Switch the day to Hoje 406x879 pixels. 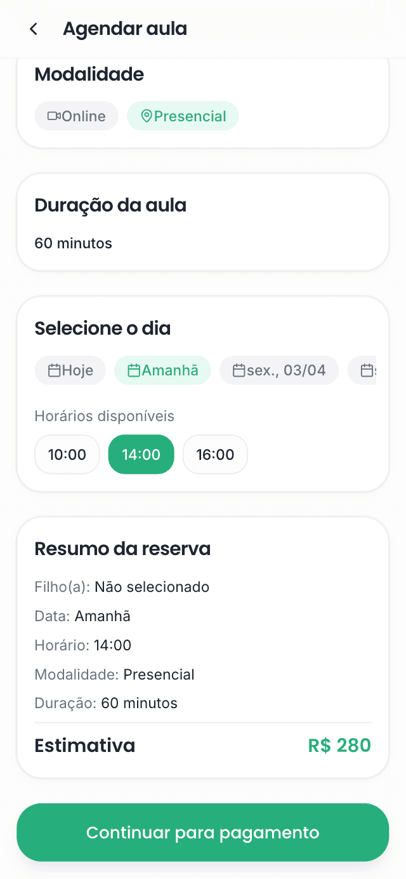(77, 370)
